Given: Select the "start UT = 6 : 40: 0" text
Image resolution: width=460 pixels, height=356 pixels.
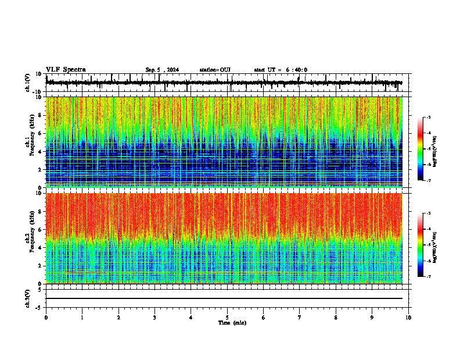Looking at the screenshot, I should click(x=281, y=70).
